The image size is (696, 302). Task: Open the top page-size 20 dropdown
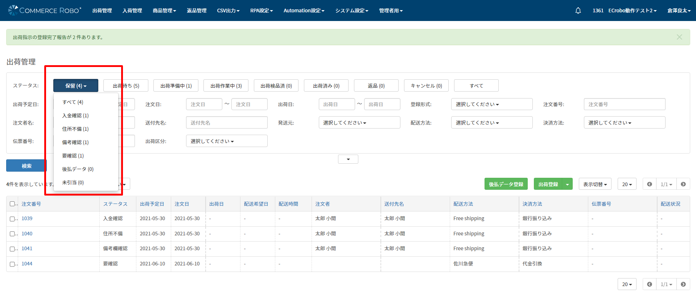[627, 184]
